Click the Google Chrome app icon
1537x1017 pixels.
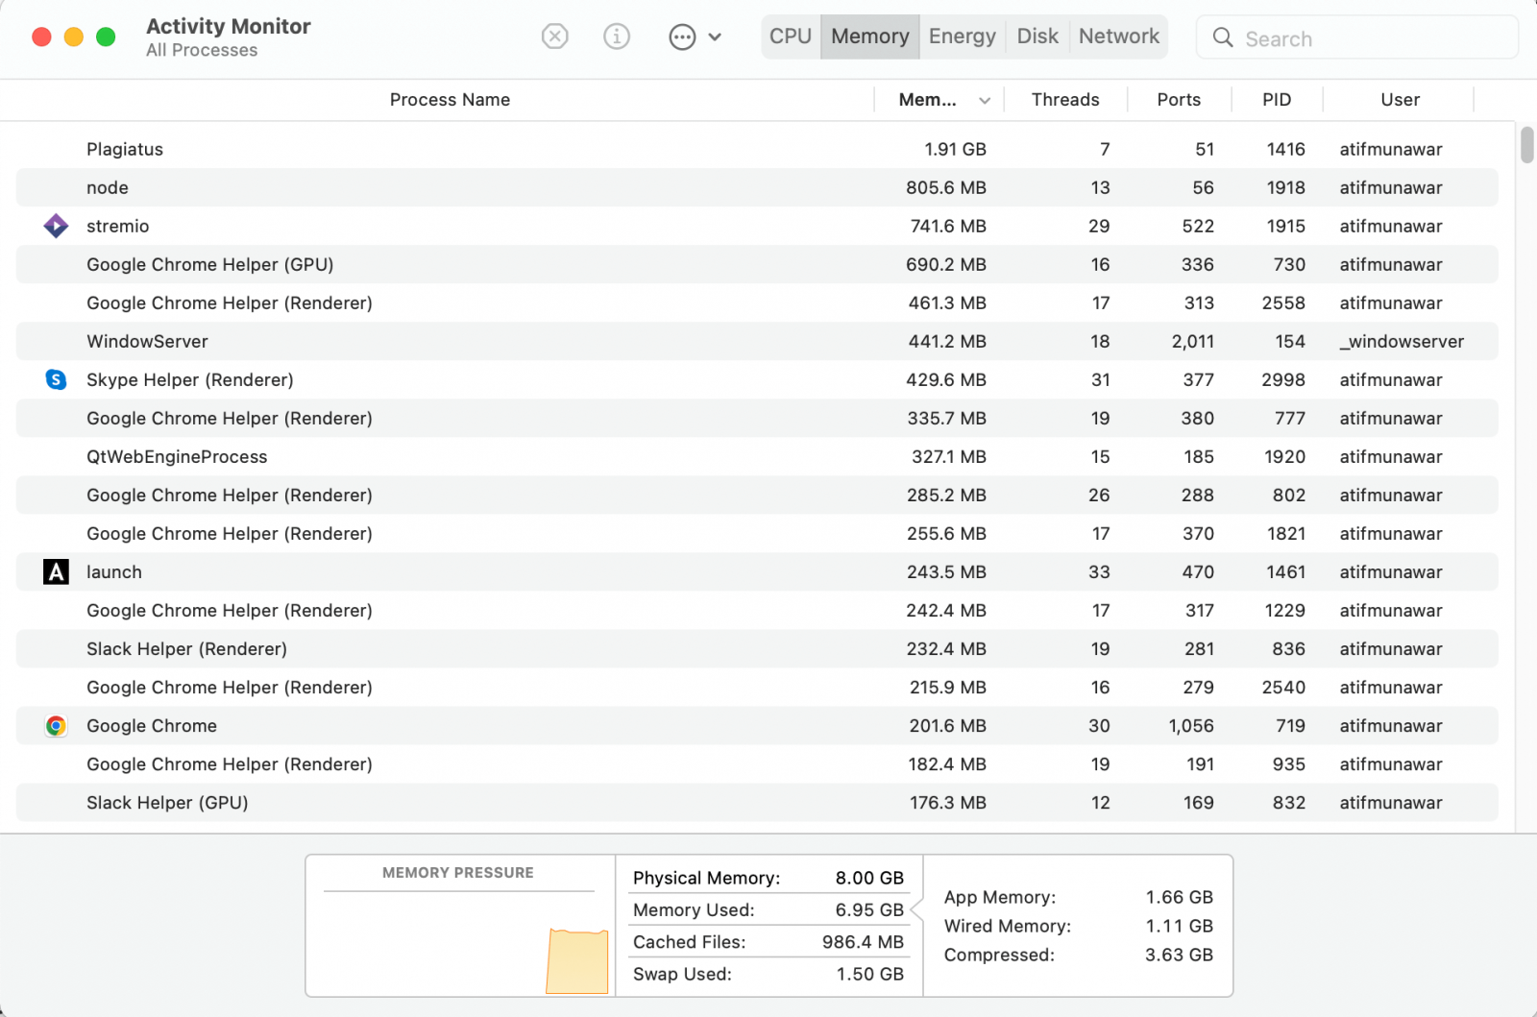tap(56, 726)
